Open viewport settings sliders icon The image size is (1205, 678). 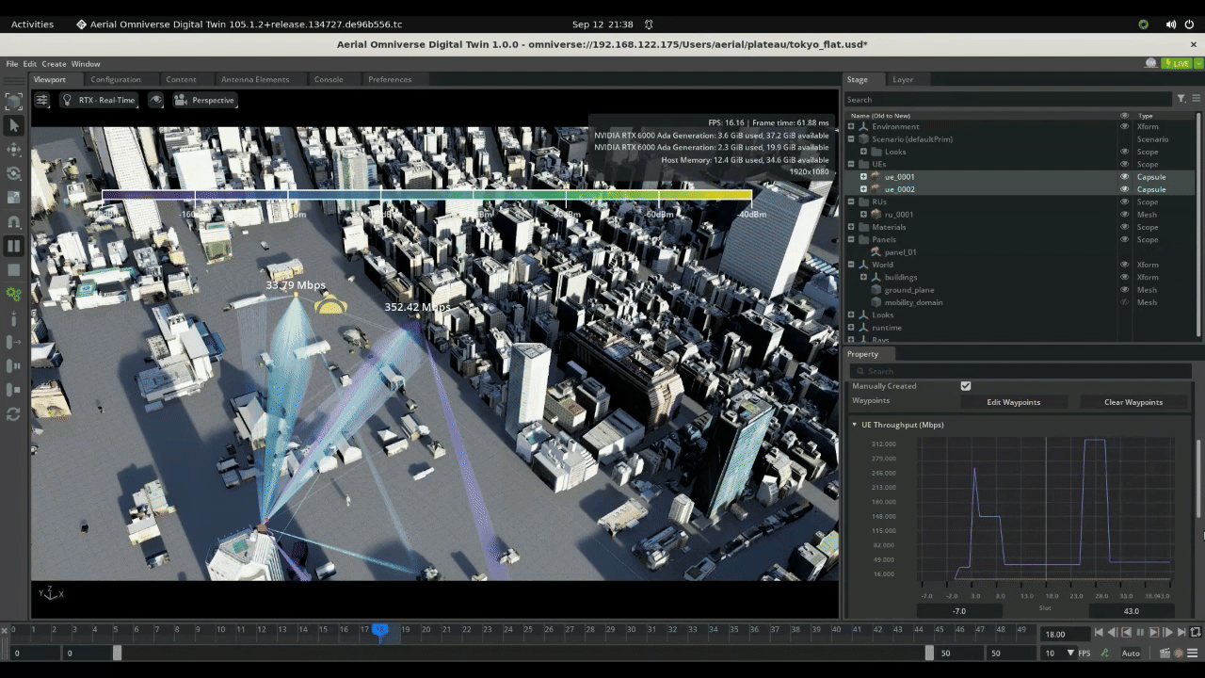pos(42,100)
